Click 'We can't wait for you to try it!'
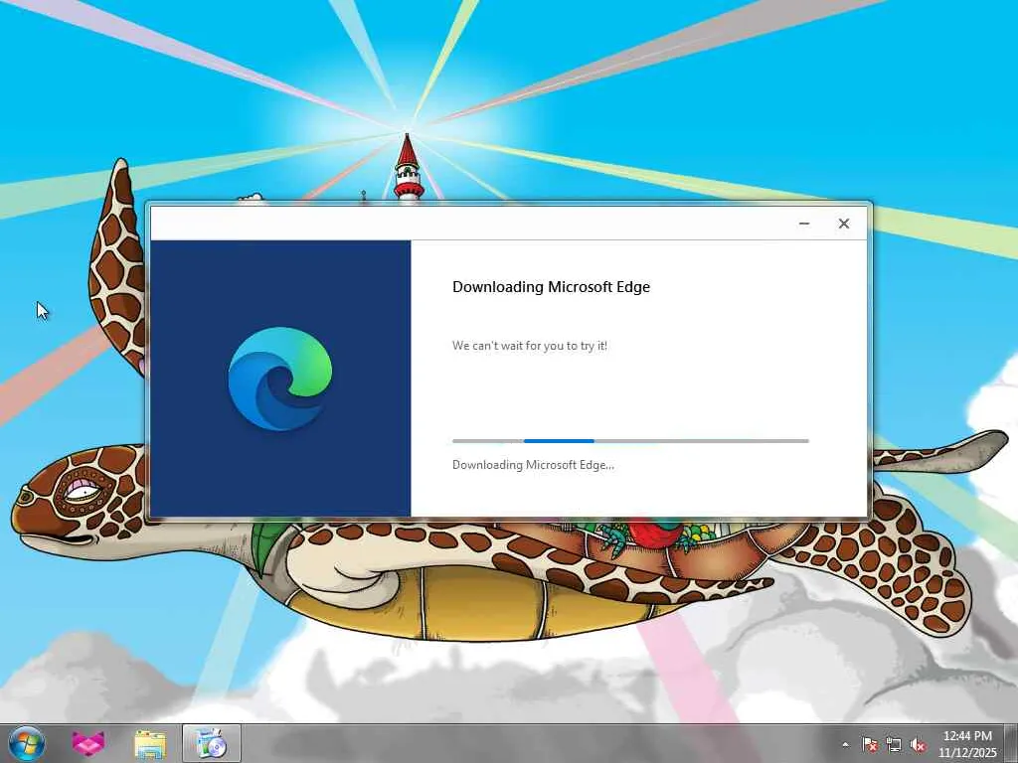 tap(530, 346)
